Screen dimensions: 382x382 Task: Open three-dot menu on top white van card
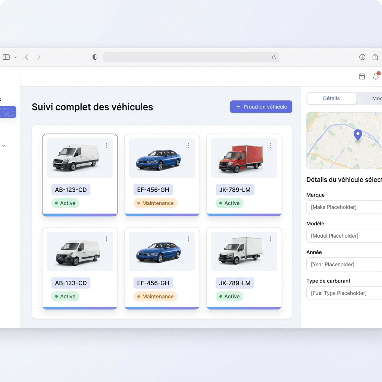click(x=106, y=145)
